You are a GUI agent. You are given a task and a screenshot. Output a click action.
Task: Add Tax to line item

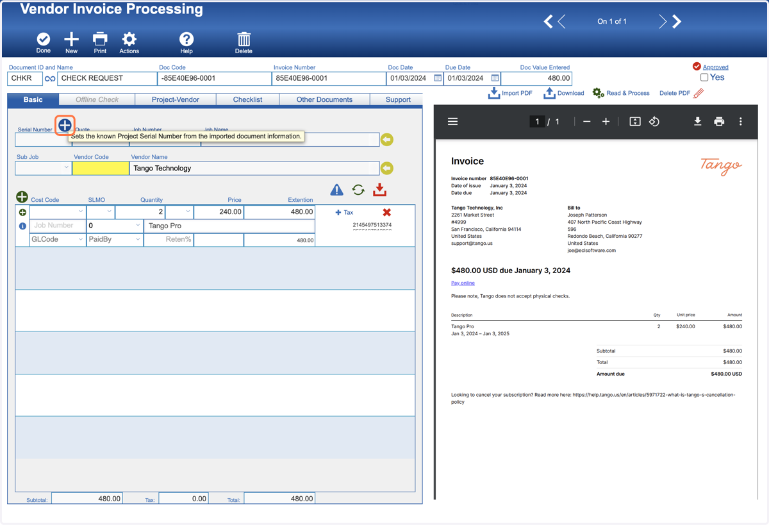tap(344, 212)
